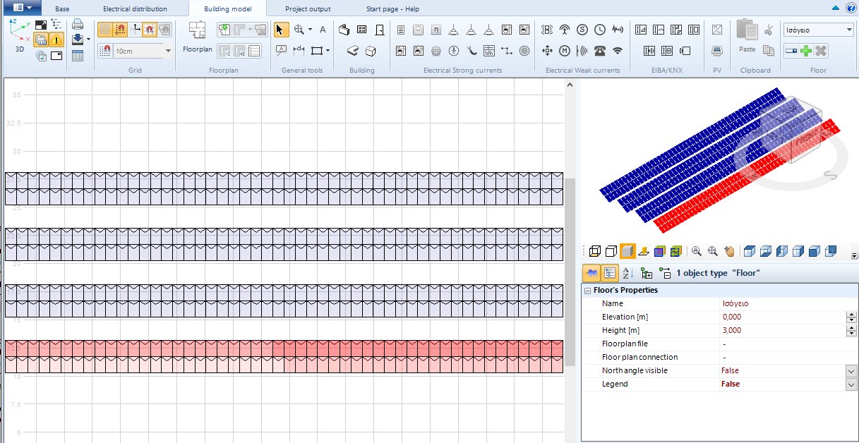Select the pan hand tool above the 3D view

click(730, 251)
